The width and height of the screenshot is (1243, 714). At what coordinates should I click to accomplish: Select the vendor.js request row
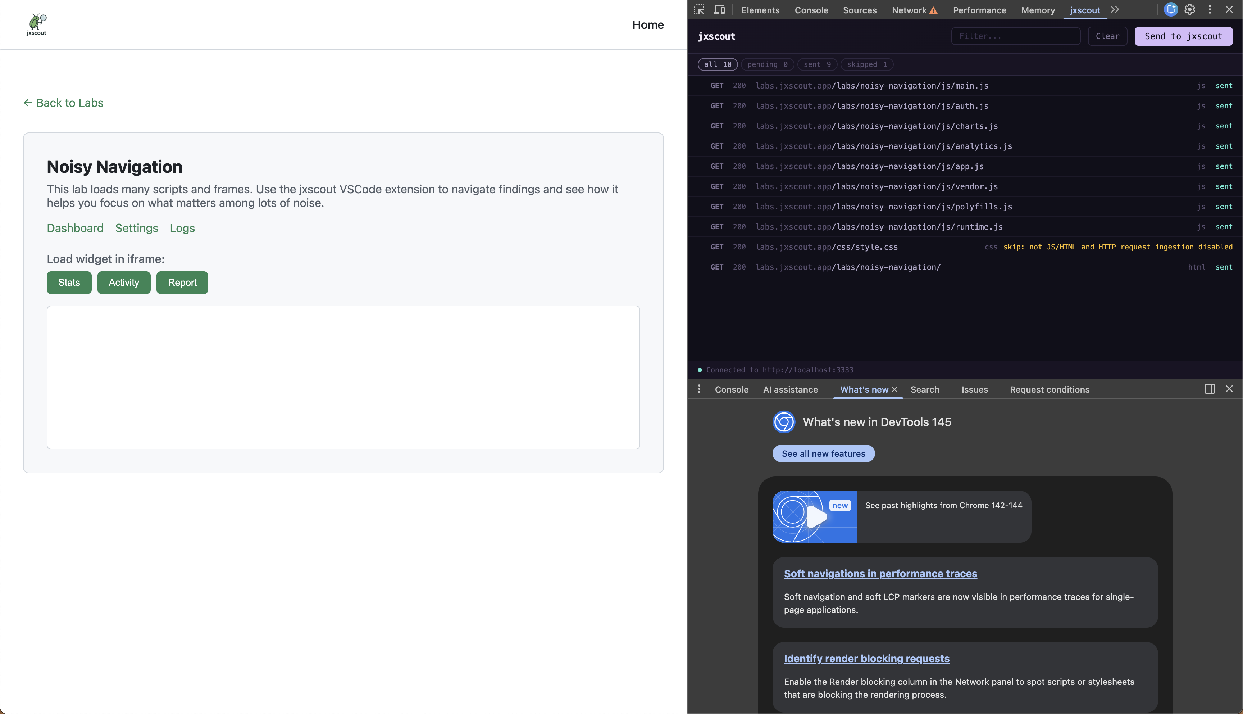[965, 186]
